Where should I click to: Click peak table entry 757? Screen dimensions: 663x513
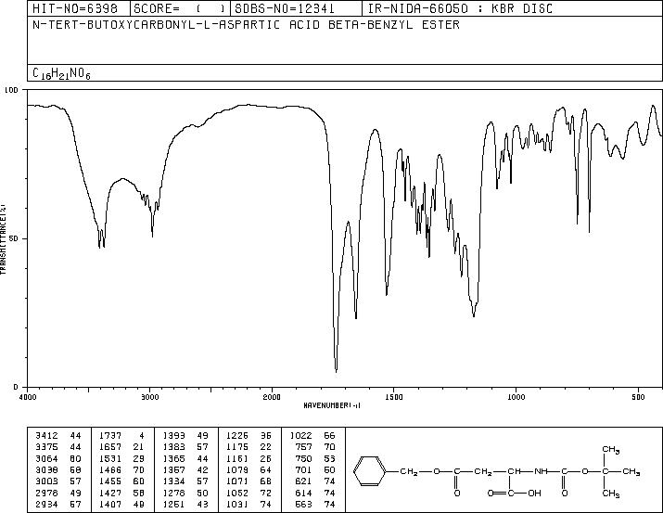pos(304,447)
